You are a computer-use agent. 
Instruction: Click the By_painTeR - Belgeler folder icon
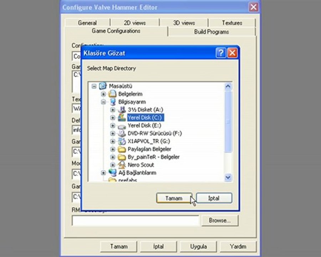(x=122, y=157)
